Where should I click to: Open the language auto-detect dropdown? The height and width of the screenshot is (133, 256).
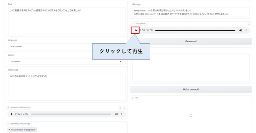pos(66,47)
